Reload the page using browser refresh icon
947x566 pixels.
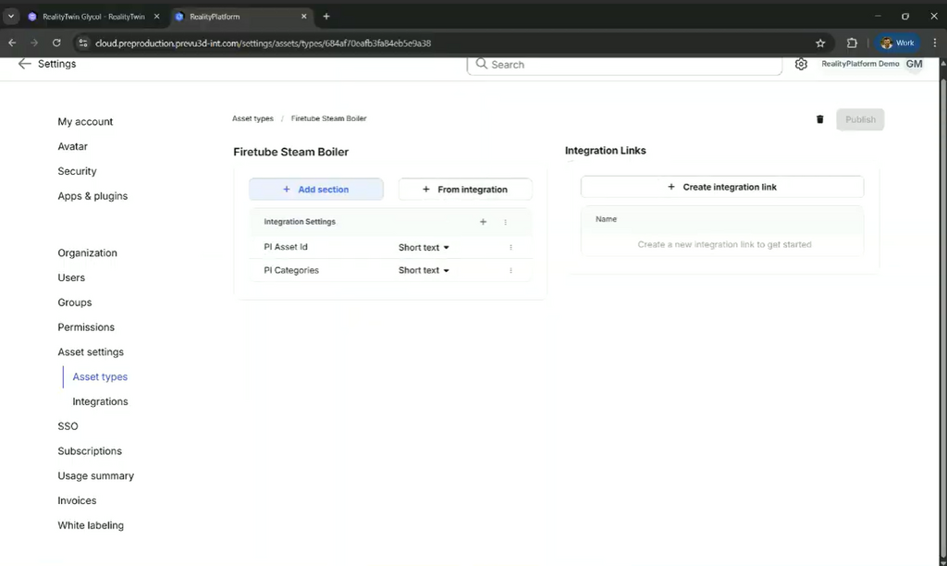(56, 43)
